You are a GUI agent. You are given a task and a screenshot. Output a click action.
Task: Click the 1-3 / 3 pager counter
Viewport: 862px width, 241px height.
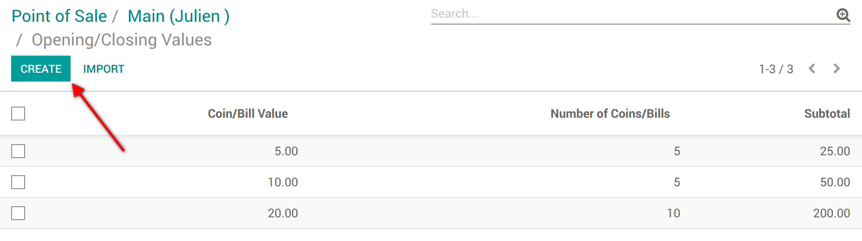point(776,69)
